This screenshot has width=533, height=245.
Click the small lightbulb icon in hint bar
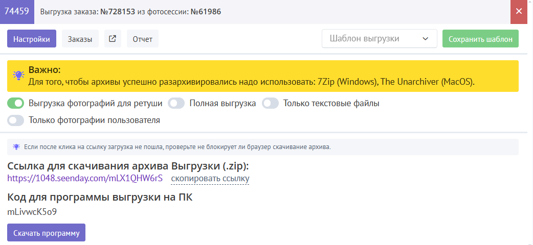point(16,147)
